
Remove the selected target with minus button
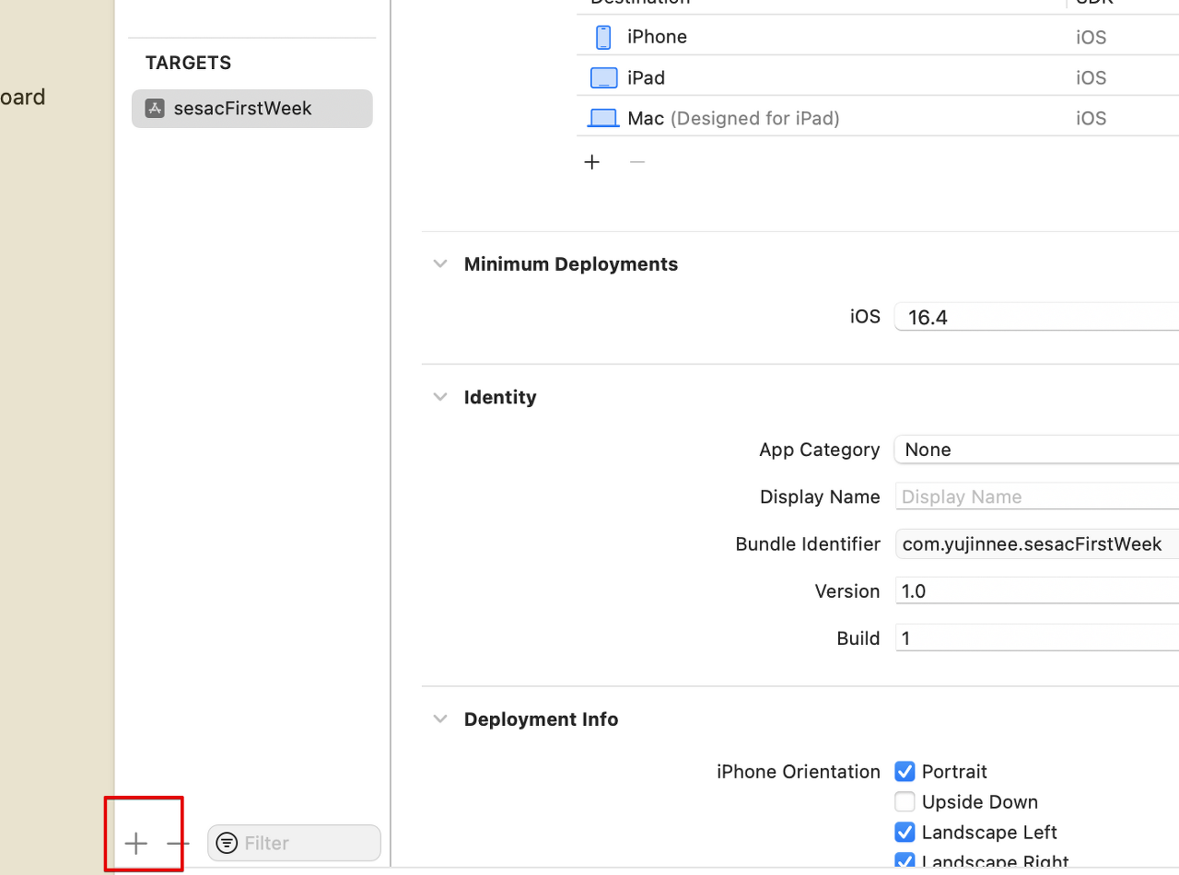click(x=178, y=843)
